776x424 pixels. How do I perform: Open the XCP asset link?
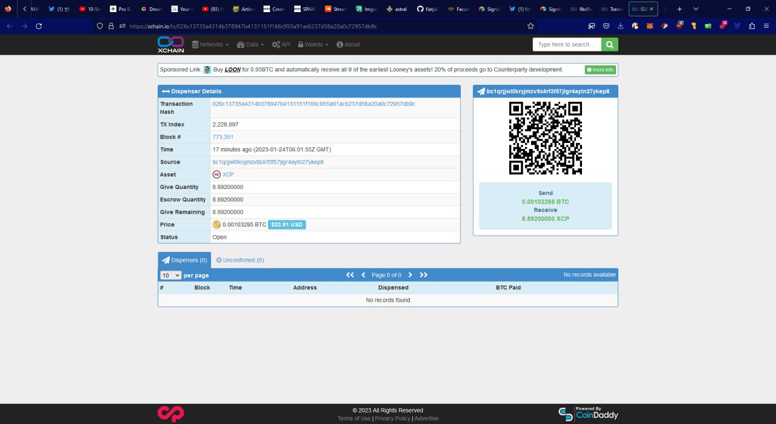tap(228, 174)
